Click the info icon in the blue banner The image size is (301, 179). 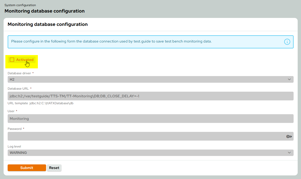pyautogui.click(x=287, y=41)
